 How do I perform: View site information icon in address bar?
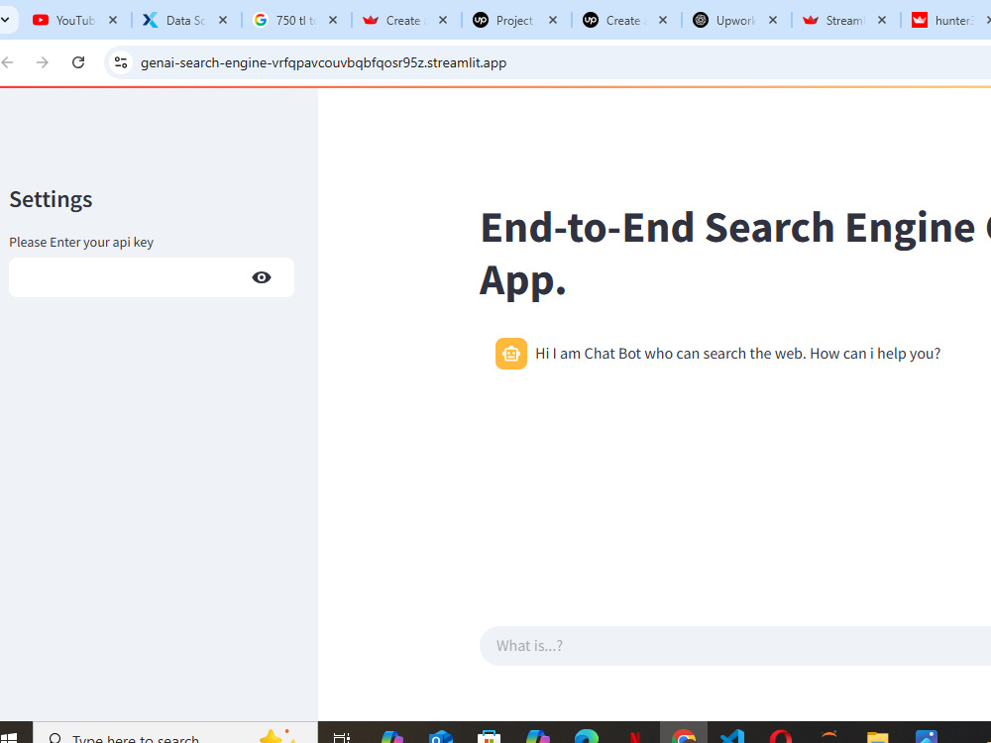tap(121, 62)
